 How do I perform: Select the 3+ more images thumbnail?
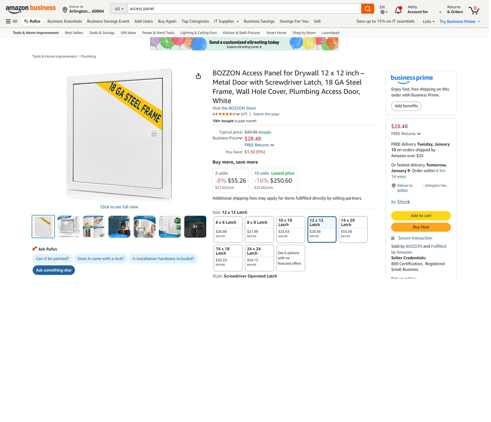pyautogui.click(x=195, y=227)
